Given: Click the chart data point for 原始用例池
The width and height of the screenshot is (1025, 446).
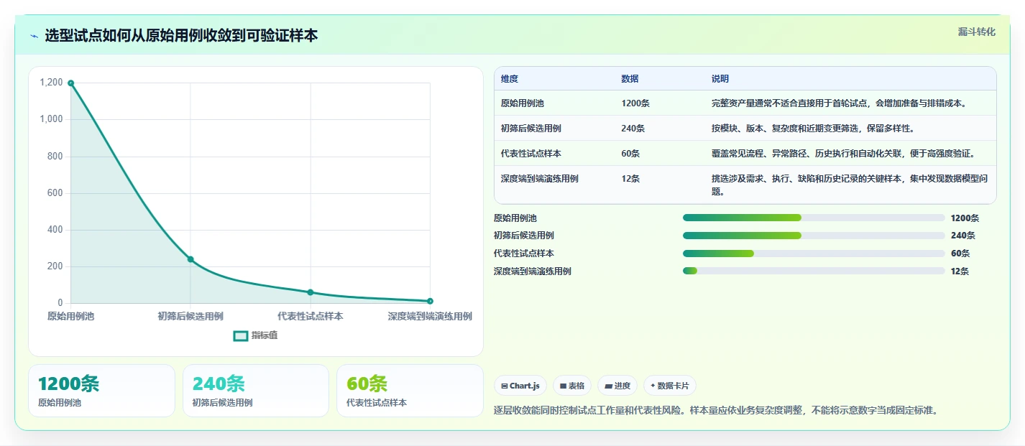Looking at the screenshot, I should pos(70,83).
